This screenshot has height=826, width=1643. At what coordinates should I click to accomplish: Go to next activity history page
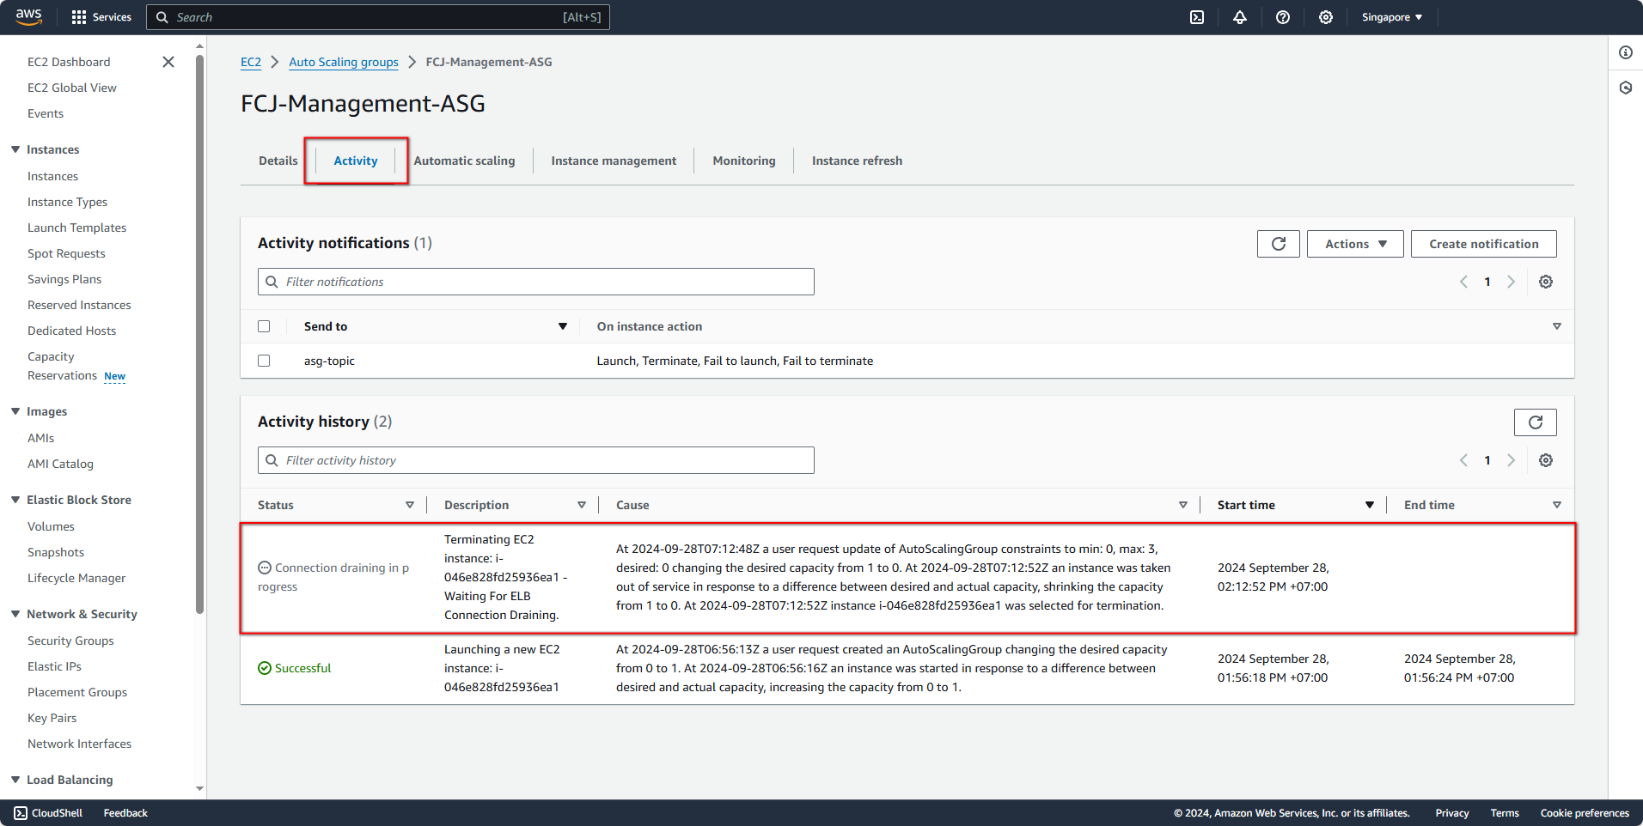tap(1511, 460)
